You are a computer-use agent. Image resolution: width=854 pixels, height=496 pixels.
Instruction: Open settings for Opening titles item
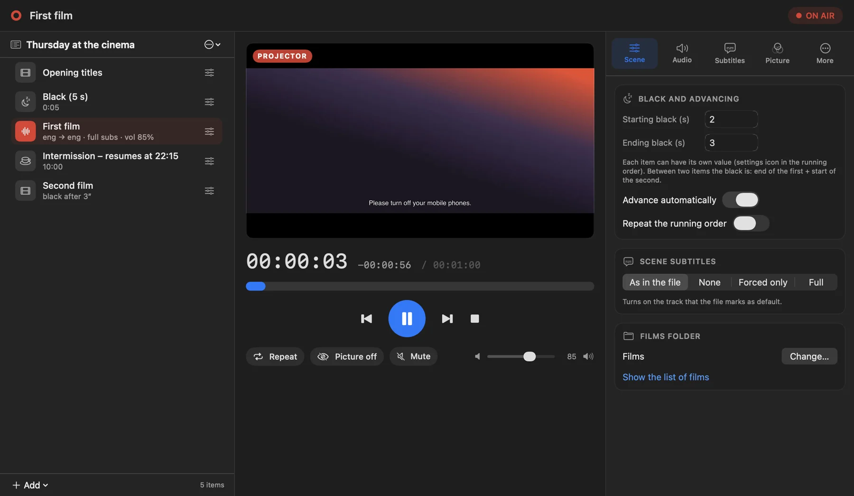click(x=209, y=73)
